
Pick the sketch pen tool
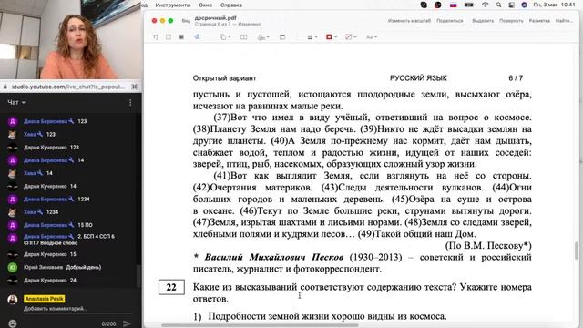(x=197, y=36)
